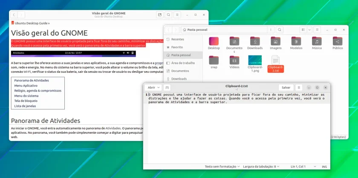
Task: Select the Público folder icon
Action: 338,41
